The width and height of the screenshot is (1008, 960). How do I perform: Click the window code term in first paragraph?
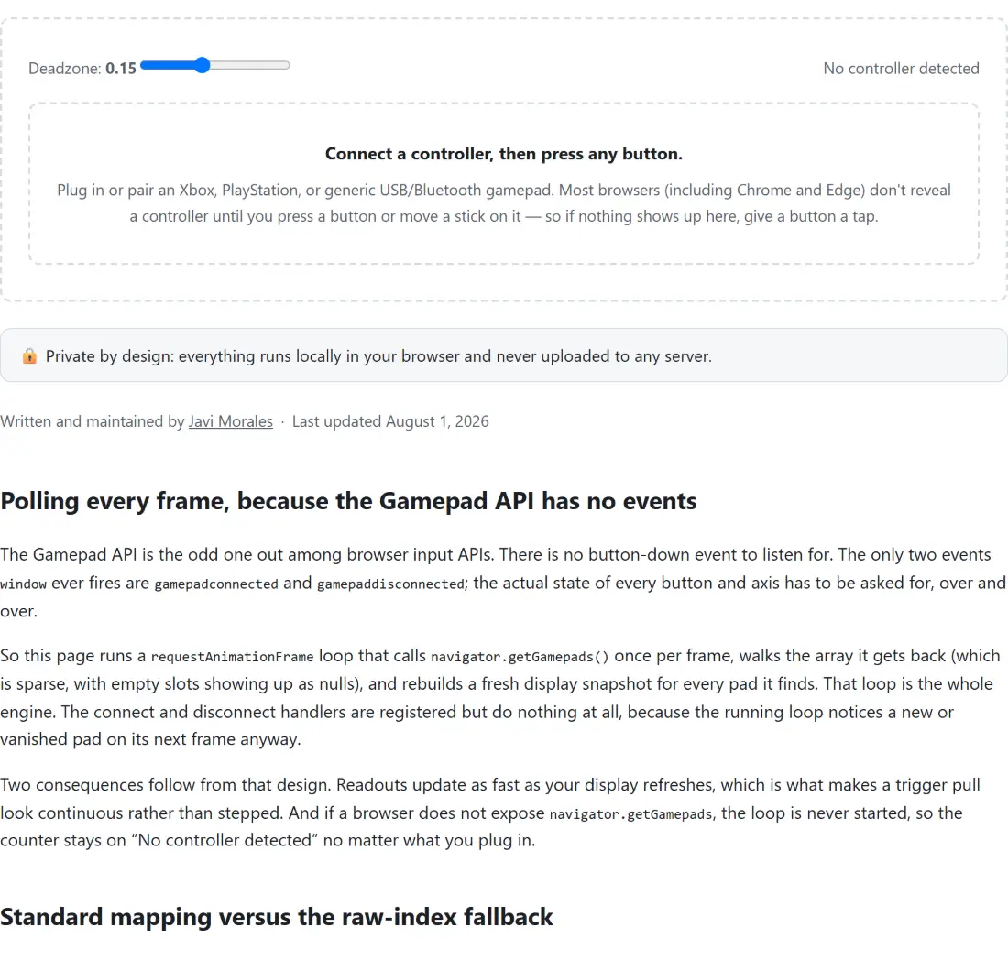pos(23,584)
